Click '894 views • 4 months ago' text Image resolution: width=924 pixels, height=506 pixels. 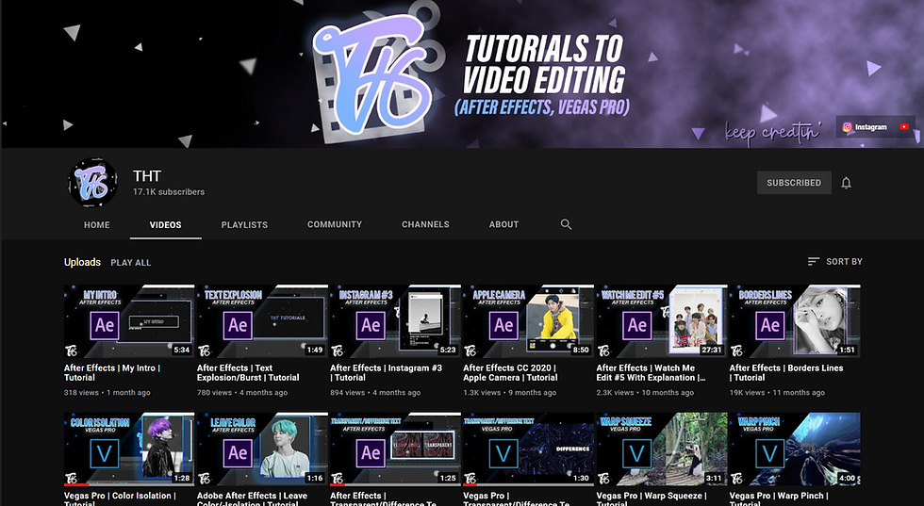click(375, 392)
